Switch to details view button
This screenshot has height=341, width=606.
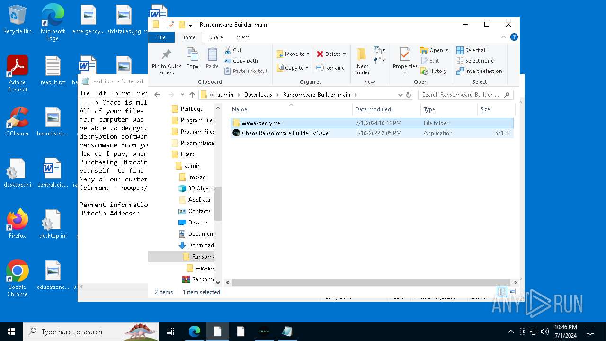pos(502,292)
